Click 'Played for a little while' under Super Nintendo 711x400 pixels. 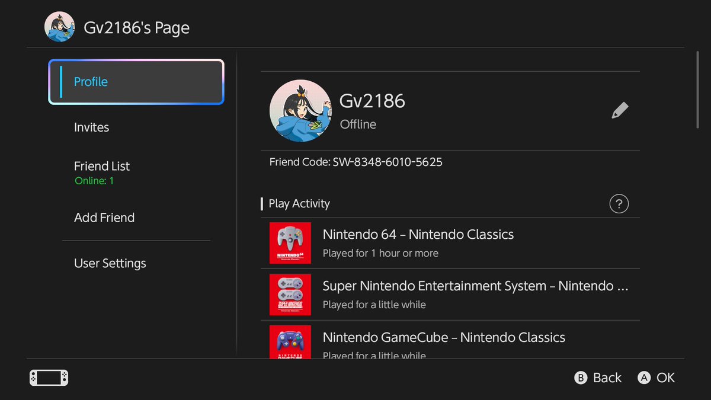pos(374,305)
